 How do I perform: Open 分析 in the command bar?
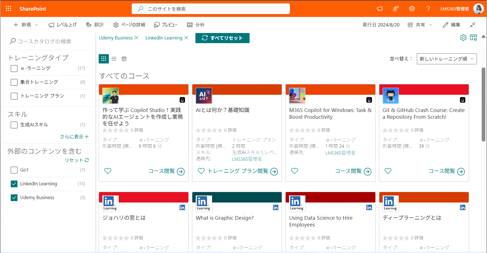(196, 25)
